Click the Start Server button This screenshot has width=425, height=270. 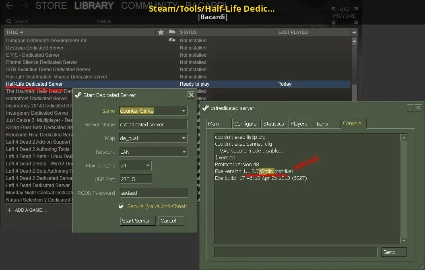pos(138,221)
